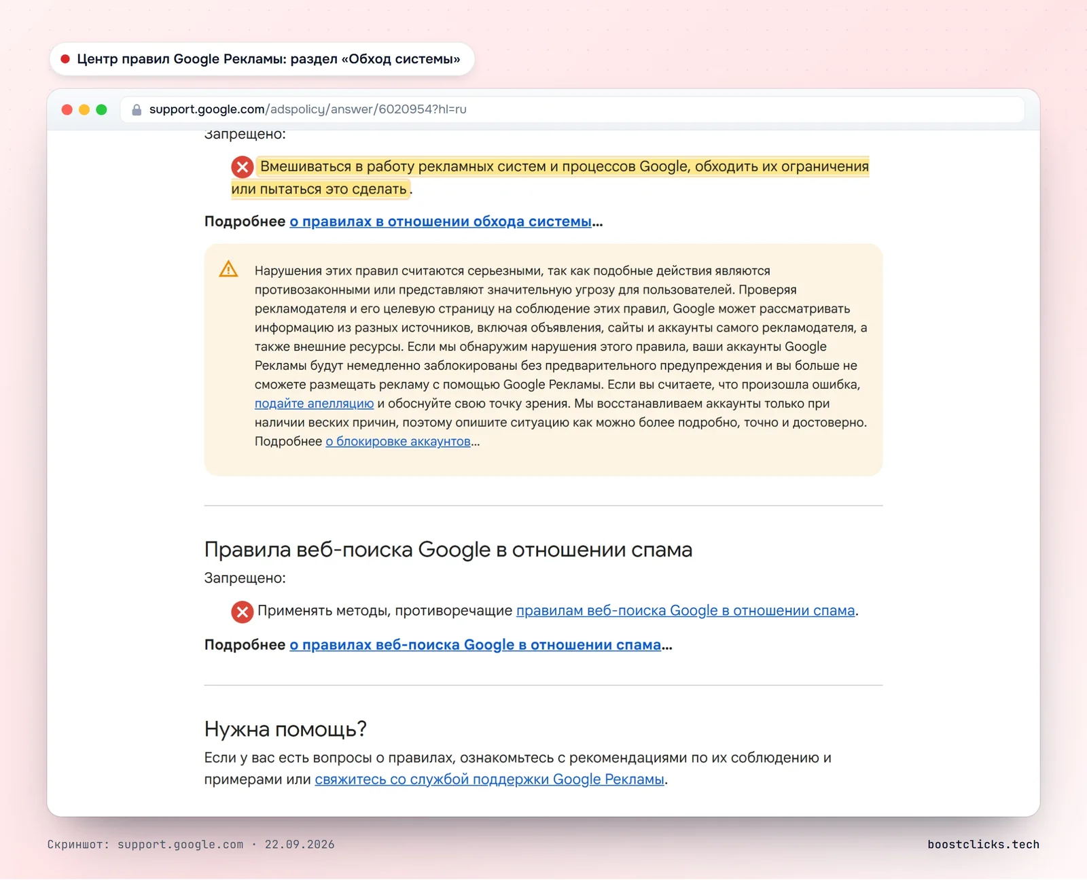
Task: Open the 'подайте апелляцию' link
Action: tap(314, 404)
